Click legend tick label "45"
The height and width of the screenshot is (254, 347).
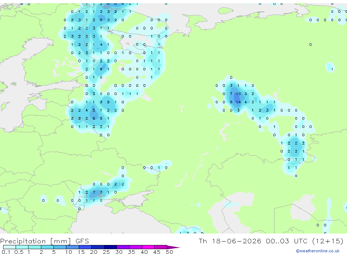(157, 252)
